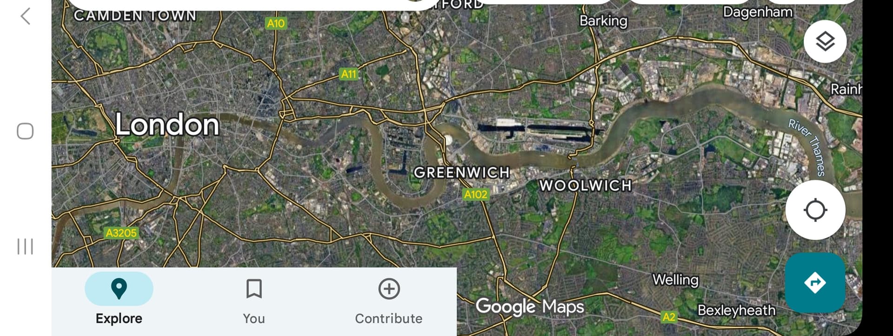This screenshot has width=893, height=336.
Task: Open Android recent apps button
Action: point(25,246)
